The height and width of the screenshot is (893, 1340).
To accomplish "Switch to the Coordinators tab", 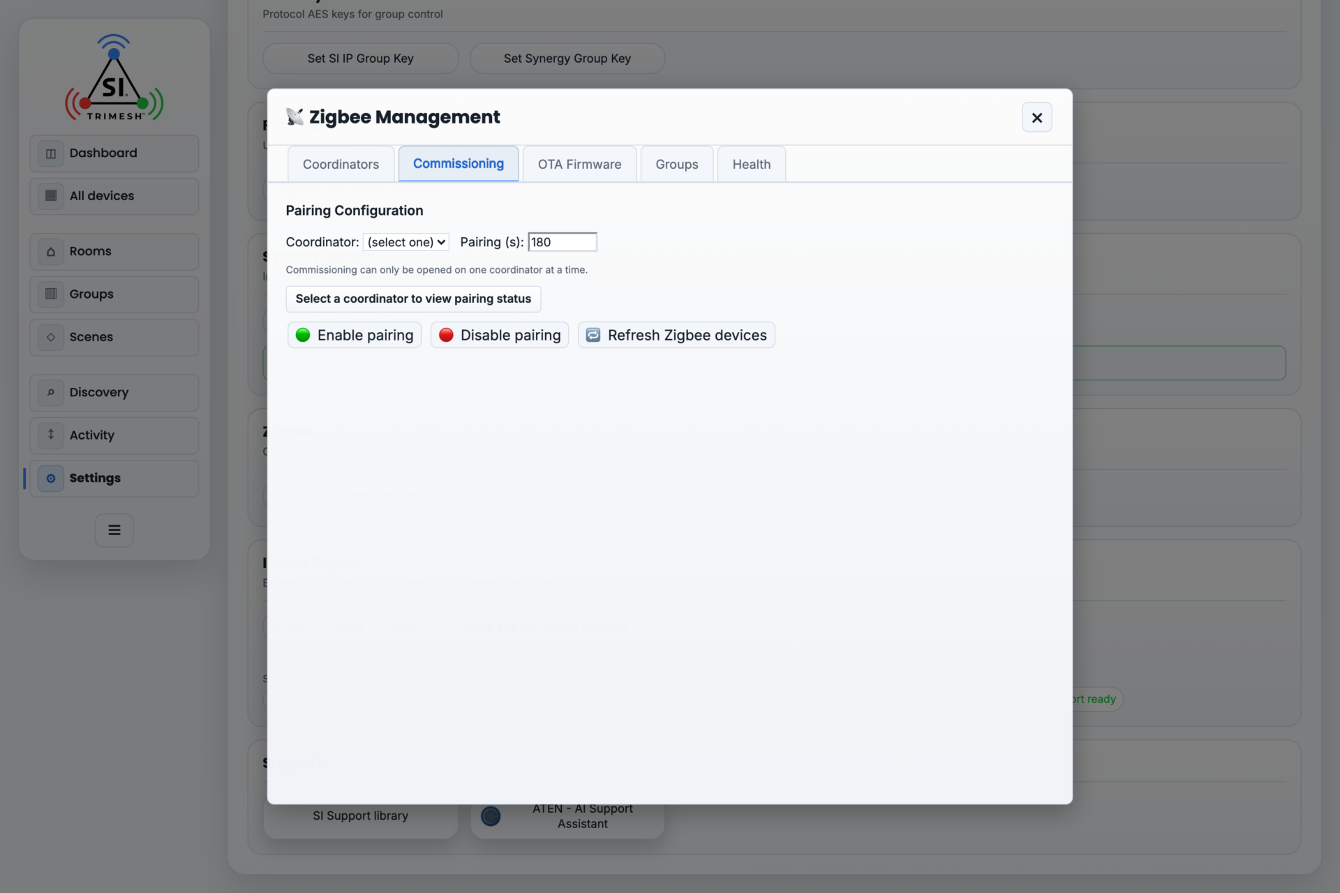I will click(x=341, y=164).
